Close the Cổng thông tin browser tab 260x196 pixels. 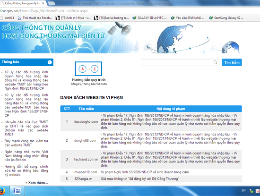click(43, 3)
